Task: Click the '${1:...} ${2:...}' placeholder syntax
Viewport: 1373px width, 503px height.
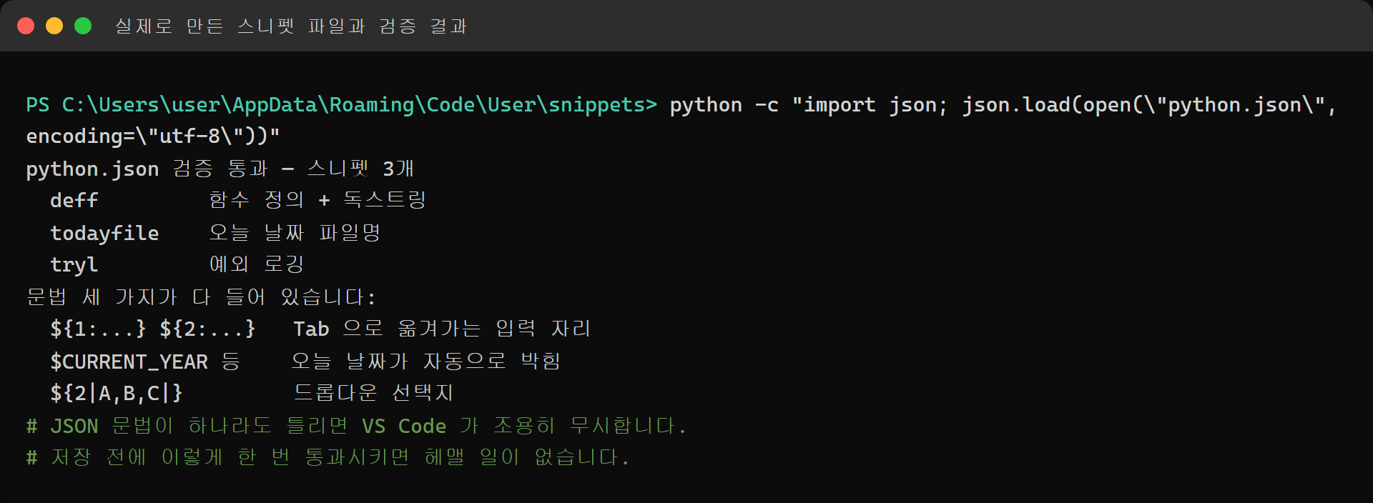Action: tap(153, 329)
